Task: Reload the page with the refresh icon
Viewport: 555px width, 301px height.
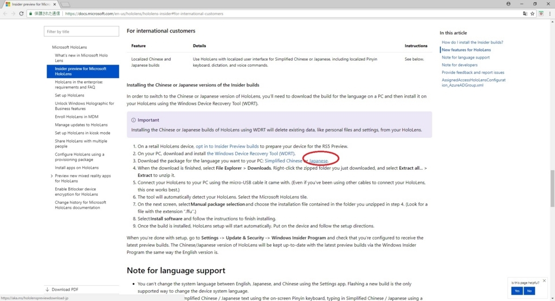Action: coord(21,14)
